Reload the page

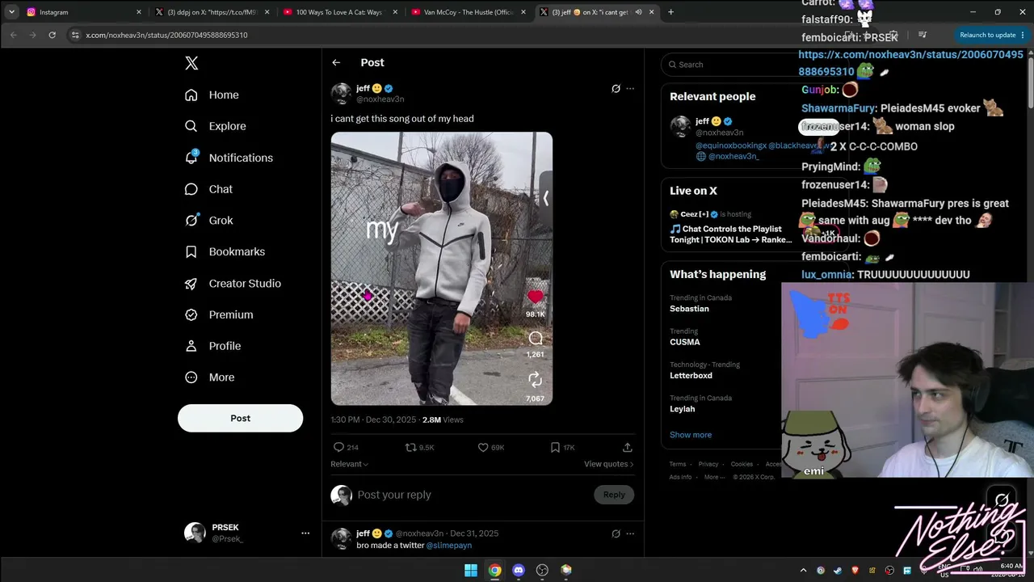pyautogui.click(x=53, y=35)
